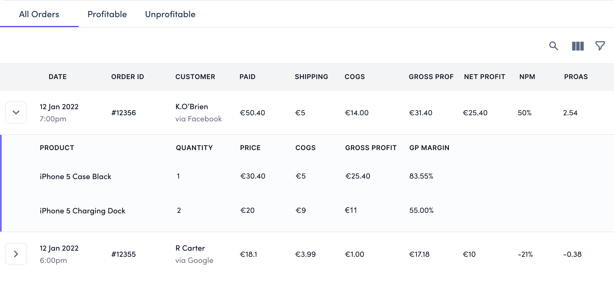
Task: Sort by the DATE column header
Action: click(58, 77)
